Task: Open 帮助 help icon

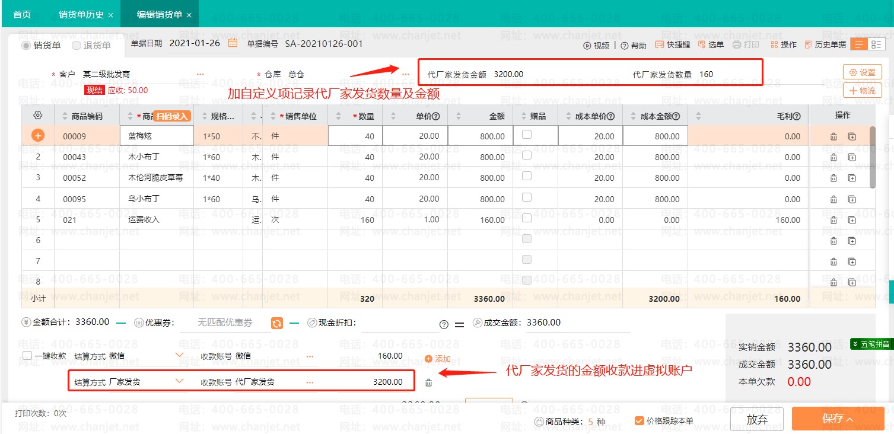Action: tap(624, 46)
